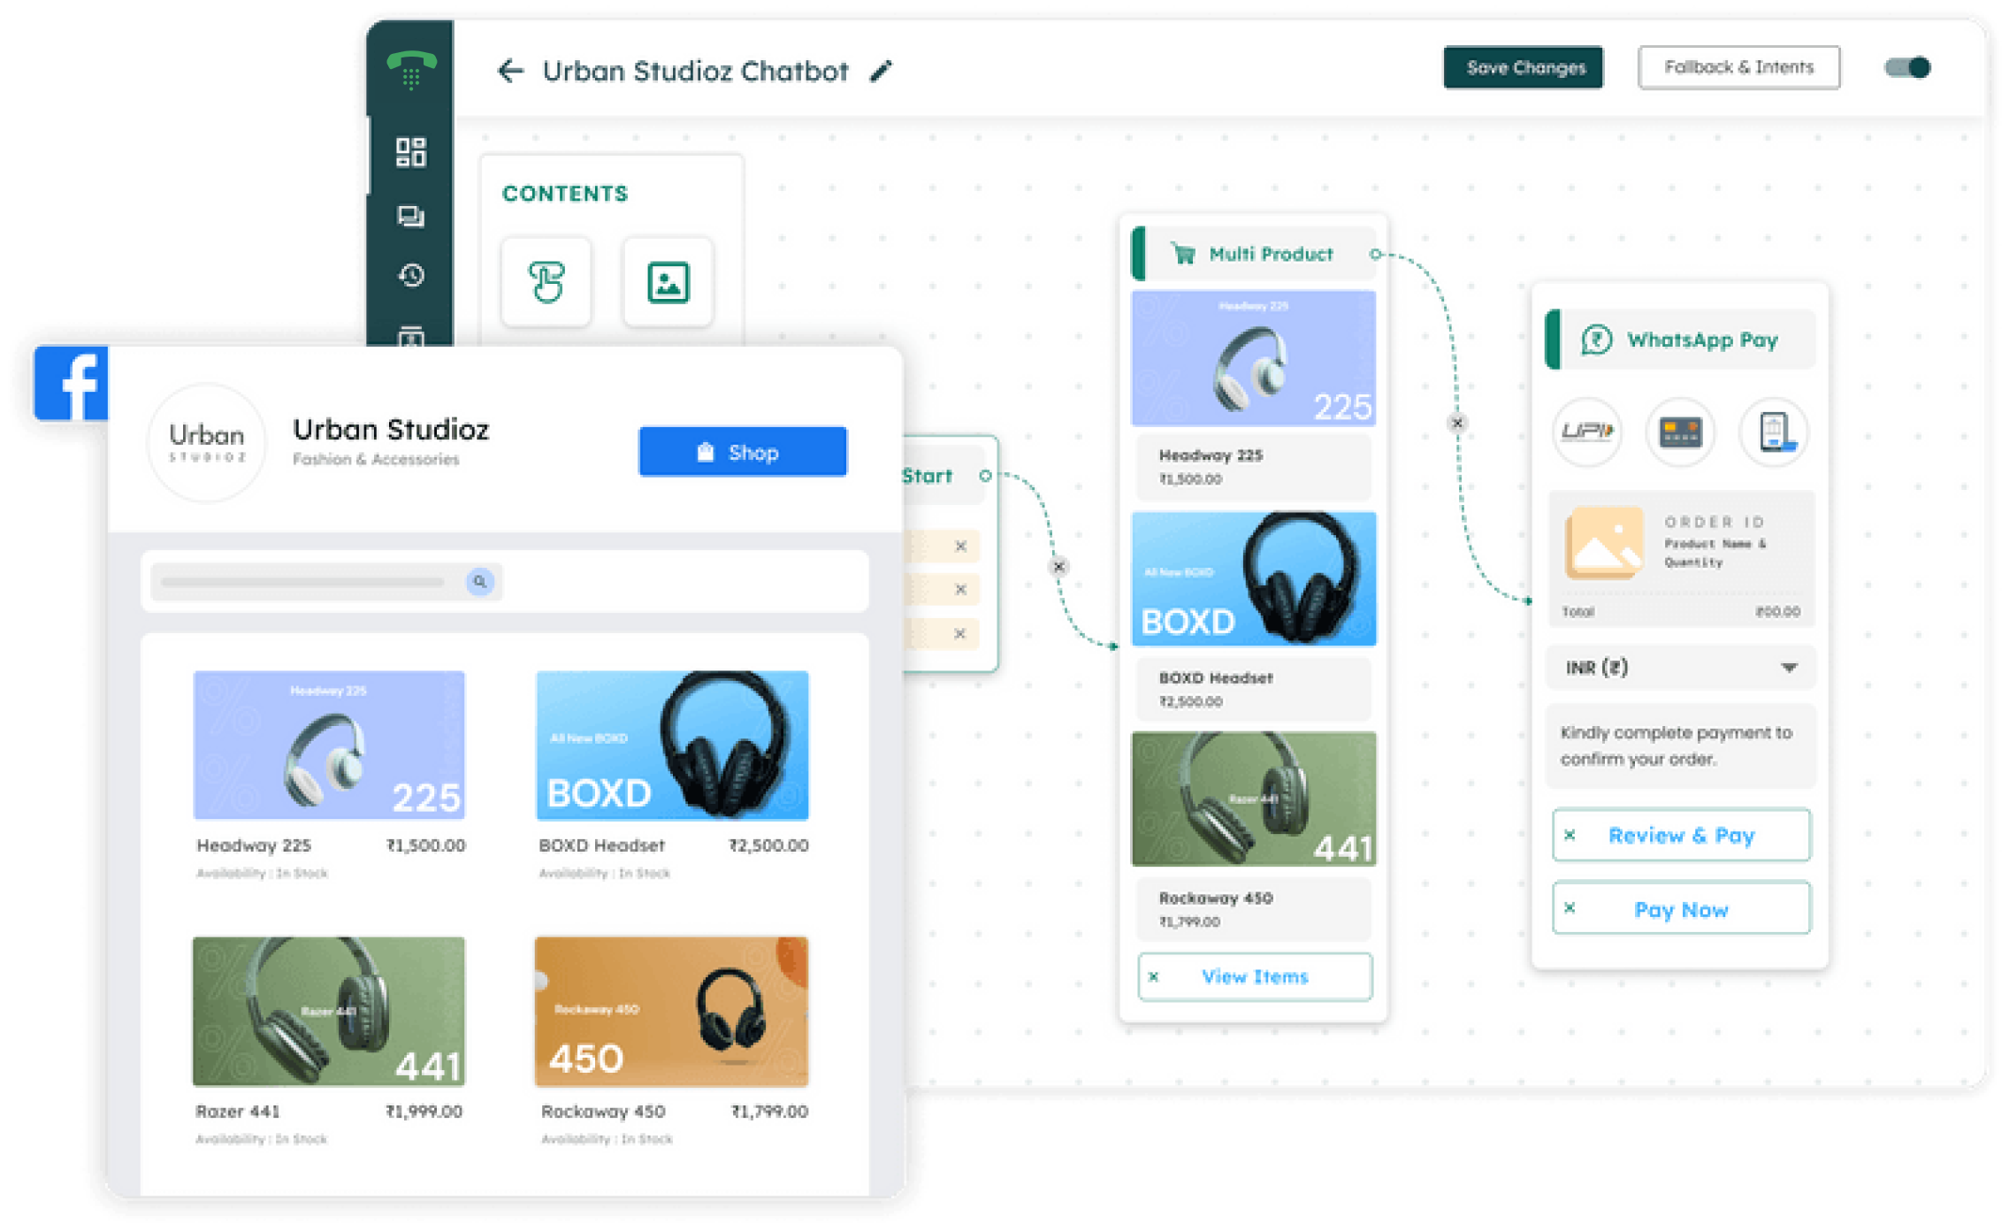Click the search magnifier icon
The width and height of the screenshot is (2009, 1231).
tap(479, 582)
